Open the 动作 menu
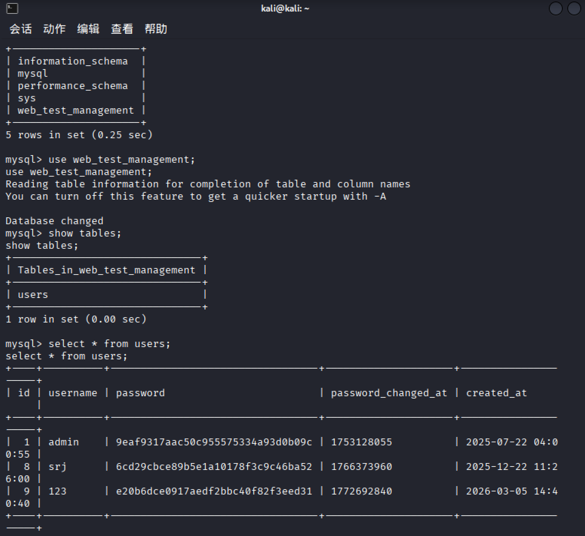 (x=55, y=29)
